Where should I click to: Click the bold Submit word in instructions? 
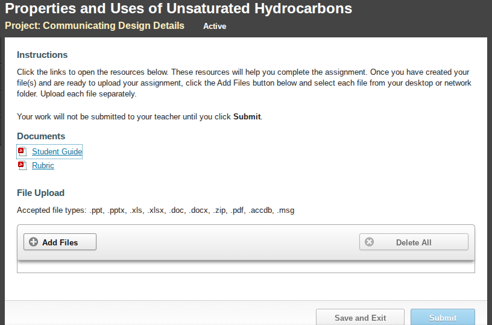point(247,117)
